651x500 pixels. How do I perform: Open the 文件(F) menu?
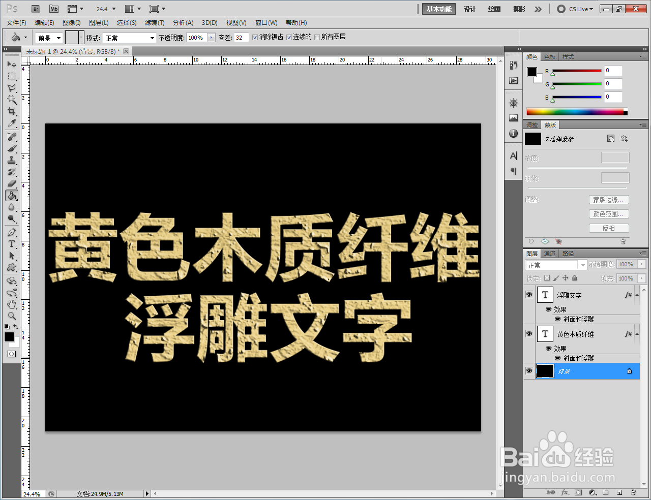[x=16, y=23]
